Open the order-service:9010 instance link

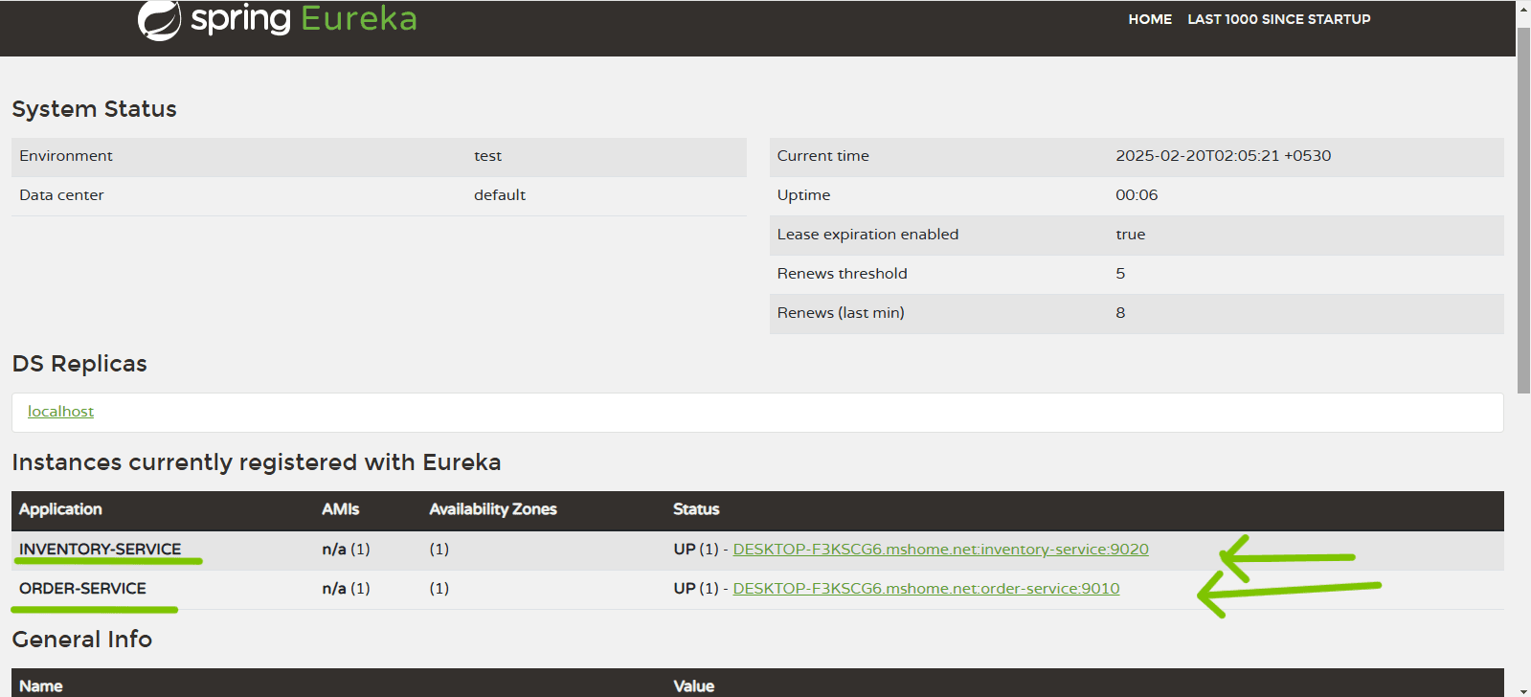coord(926,589)
